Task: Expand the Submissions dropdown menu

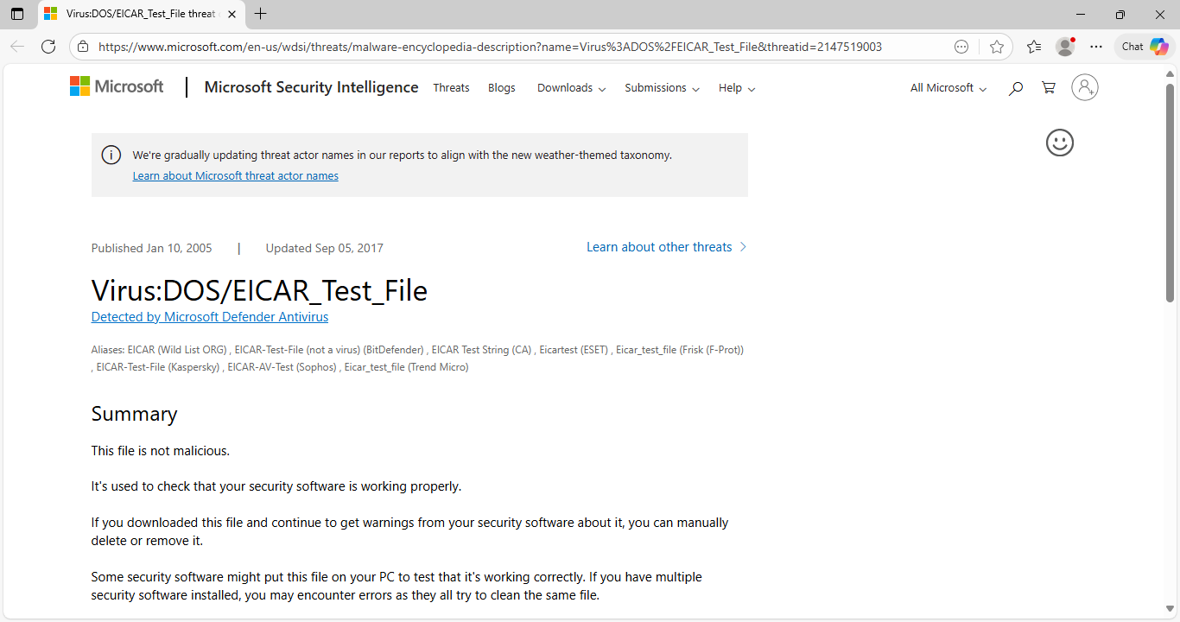Action: point(662,88)
